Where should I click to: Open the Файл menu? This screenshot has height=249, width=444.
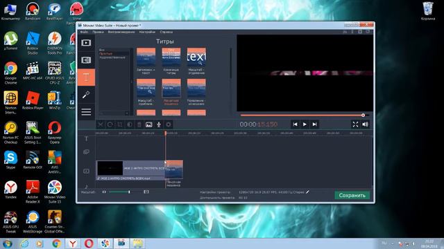[84, 32]
